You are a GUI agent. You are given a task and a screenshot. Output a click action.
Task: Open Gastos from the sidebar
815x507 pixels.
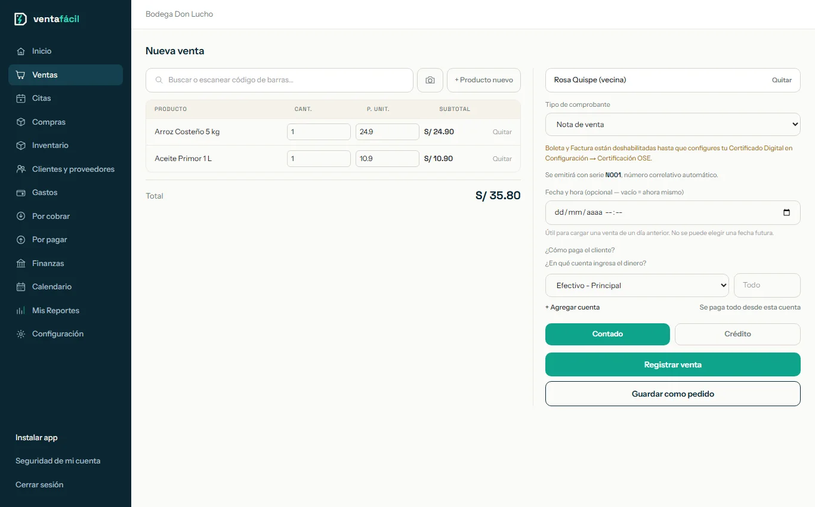tap(66, 193)
